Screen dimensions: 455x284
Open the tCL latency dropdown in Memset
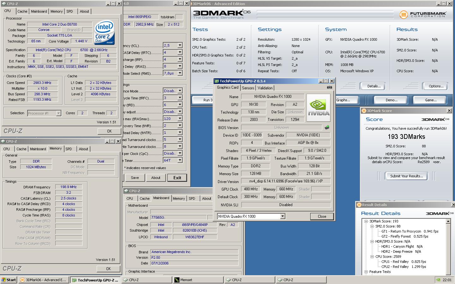click(180, 45)
